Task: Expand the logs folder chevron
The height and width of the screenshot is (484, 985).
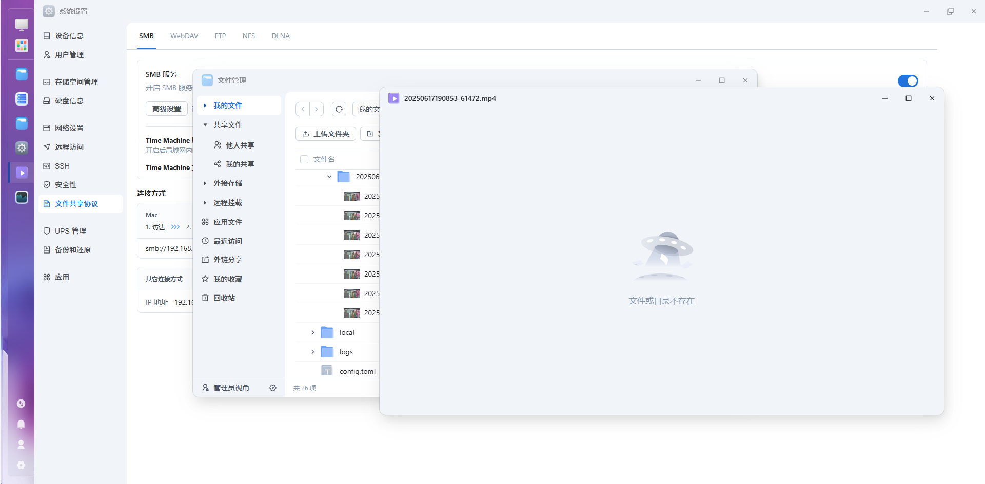Action: tap(313, 352)
